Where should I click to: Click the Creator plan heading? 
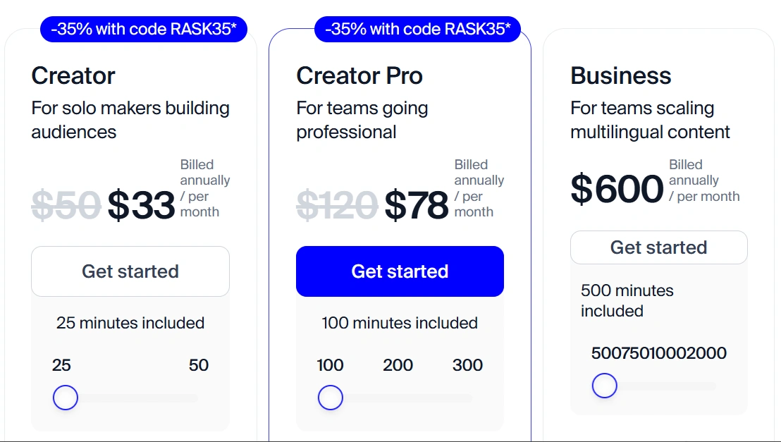pos(73,75)
